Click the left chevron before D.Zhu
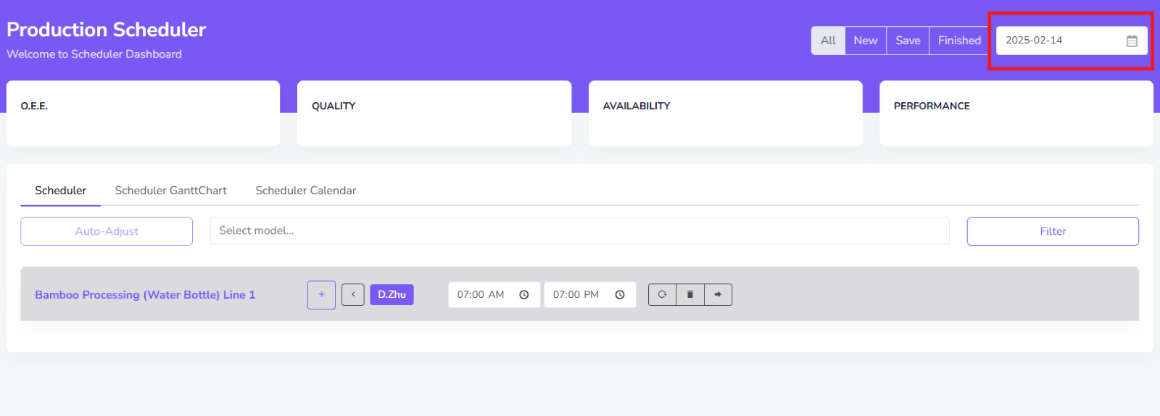The width and height of the screenshot is (1160, 416). pyautogui.click(x=353, y=295)
